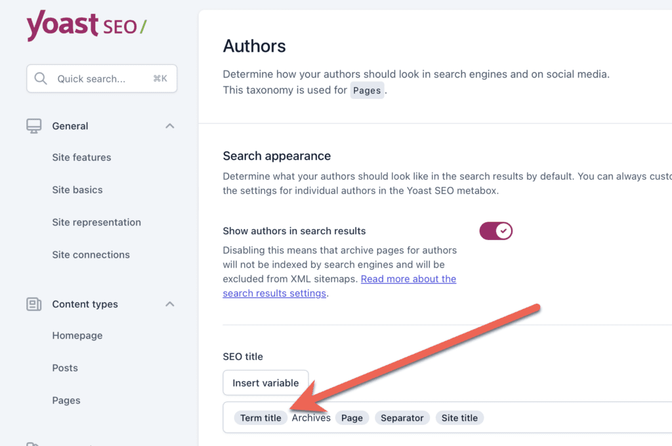Click the Pages taxonomy tag
This screenshot has height=446, width=672.
(x=367, y=91)
